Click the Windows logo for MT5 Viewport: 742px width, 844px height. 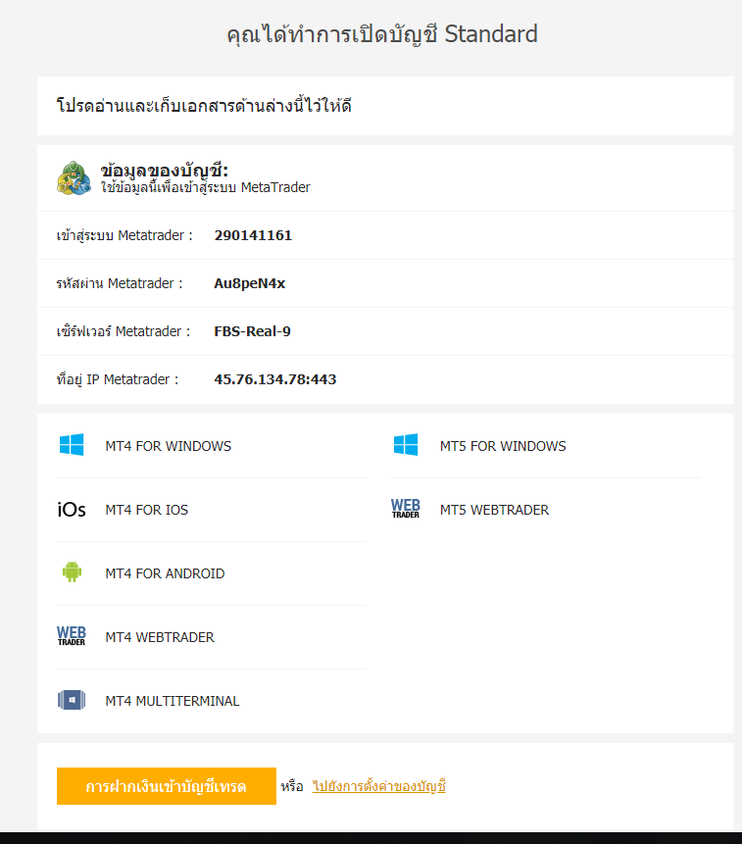tap(406, 445)
